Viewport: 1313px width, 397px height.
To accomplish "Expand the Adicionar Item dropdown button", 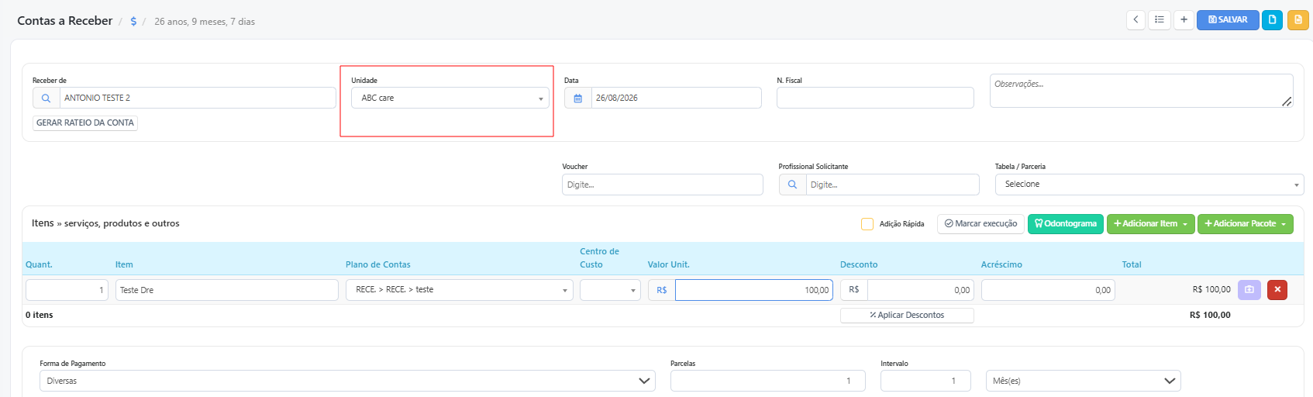I will click(x=1151, y=223).
